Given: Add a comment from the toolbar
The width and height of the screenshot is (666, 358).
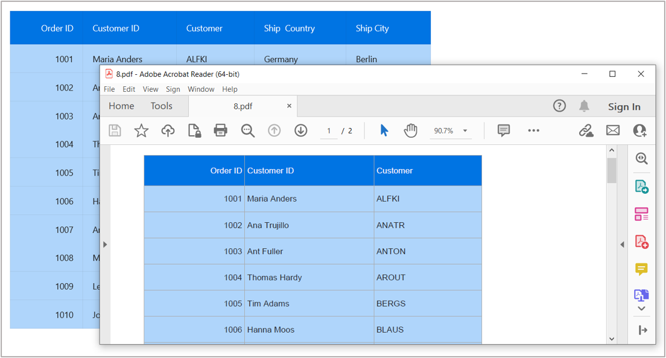Looking at the screenshot, I should point(504,130).
